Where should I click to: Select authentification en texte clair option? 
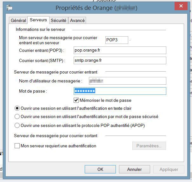pyautogui.click(x=17, y=108)
